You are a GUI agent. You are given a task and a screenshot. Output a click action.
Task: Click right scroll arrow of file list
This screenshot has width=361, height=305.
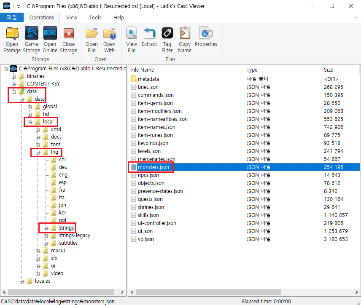coord(356,292)
